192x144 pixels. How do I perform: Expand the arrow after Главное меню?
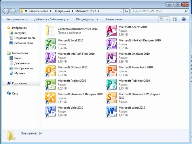51,11
